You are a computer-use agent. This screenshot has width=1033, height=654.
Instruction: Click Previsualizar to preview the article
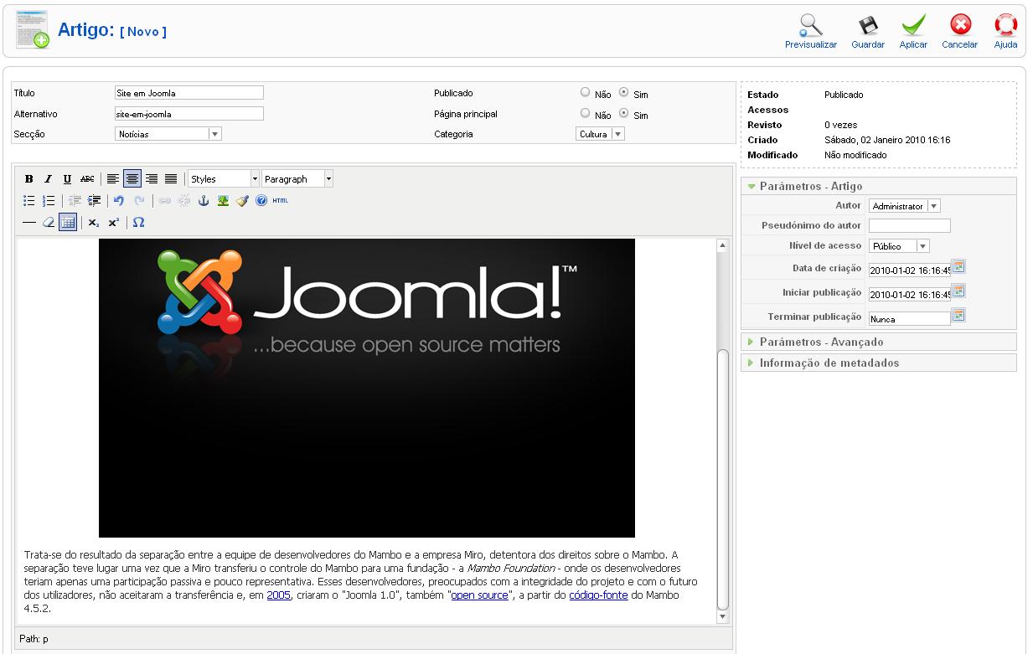coord(811,32)
